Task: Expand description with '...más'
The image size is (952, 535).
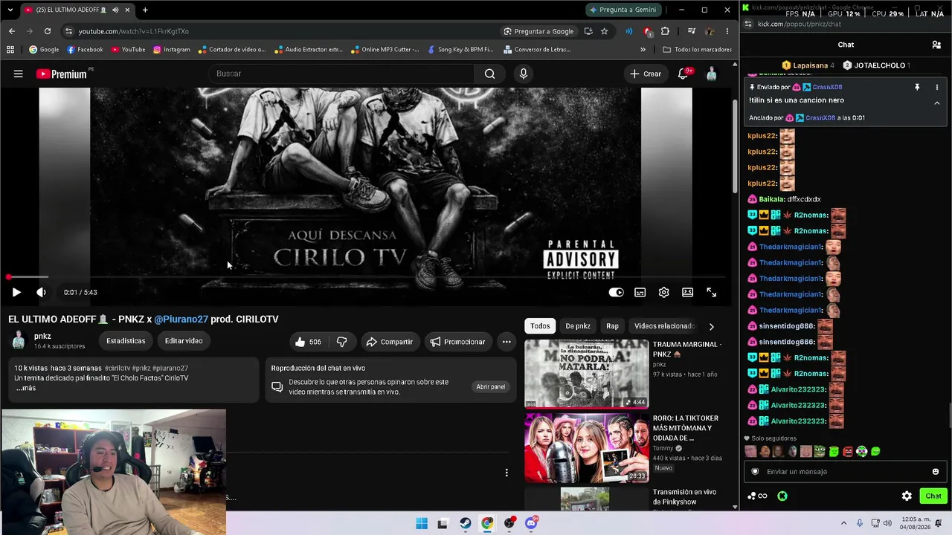Action: [26, 388]
